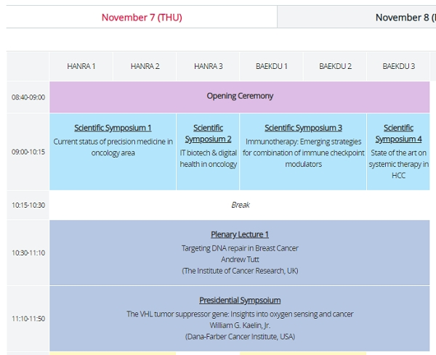Select the BAEKDU 3 column header

(x=398, y=67)
